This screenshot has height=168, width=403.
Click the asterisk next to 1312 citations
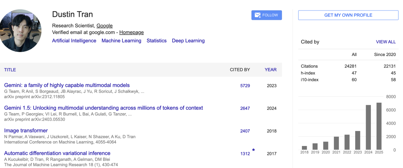pos(253,150)
